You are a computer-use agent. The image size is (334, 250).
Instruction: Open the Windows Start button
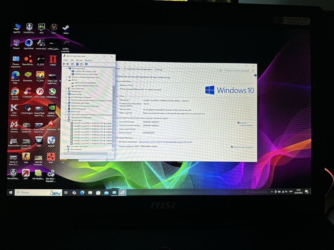[11, 192]
